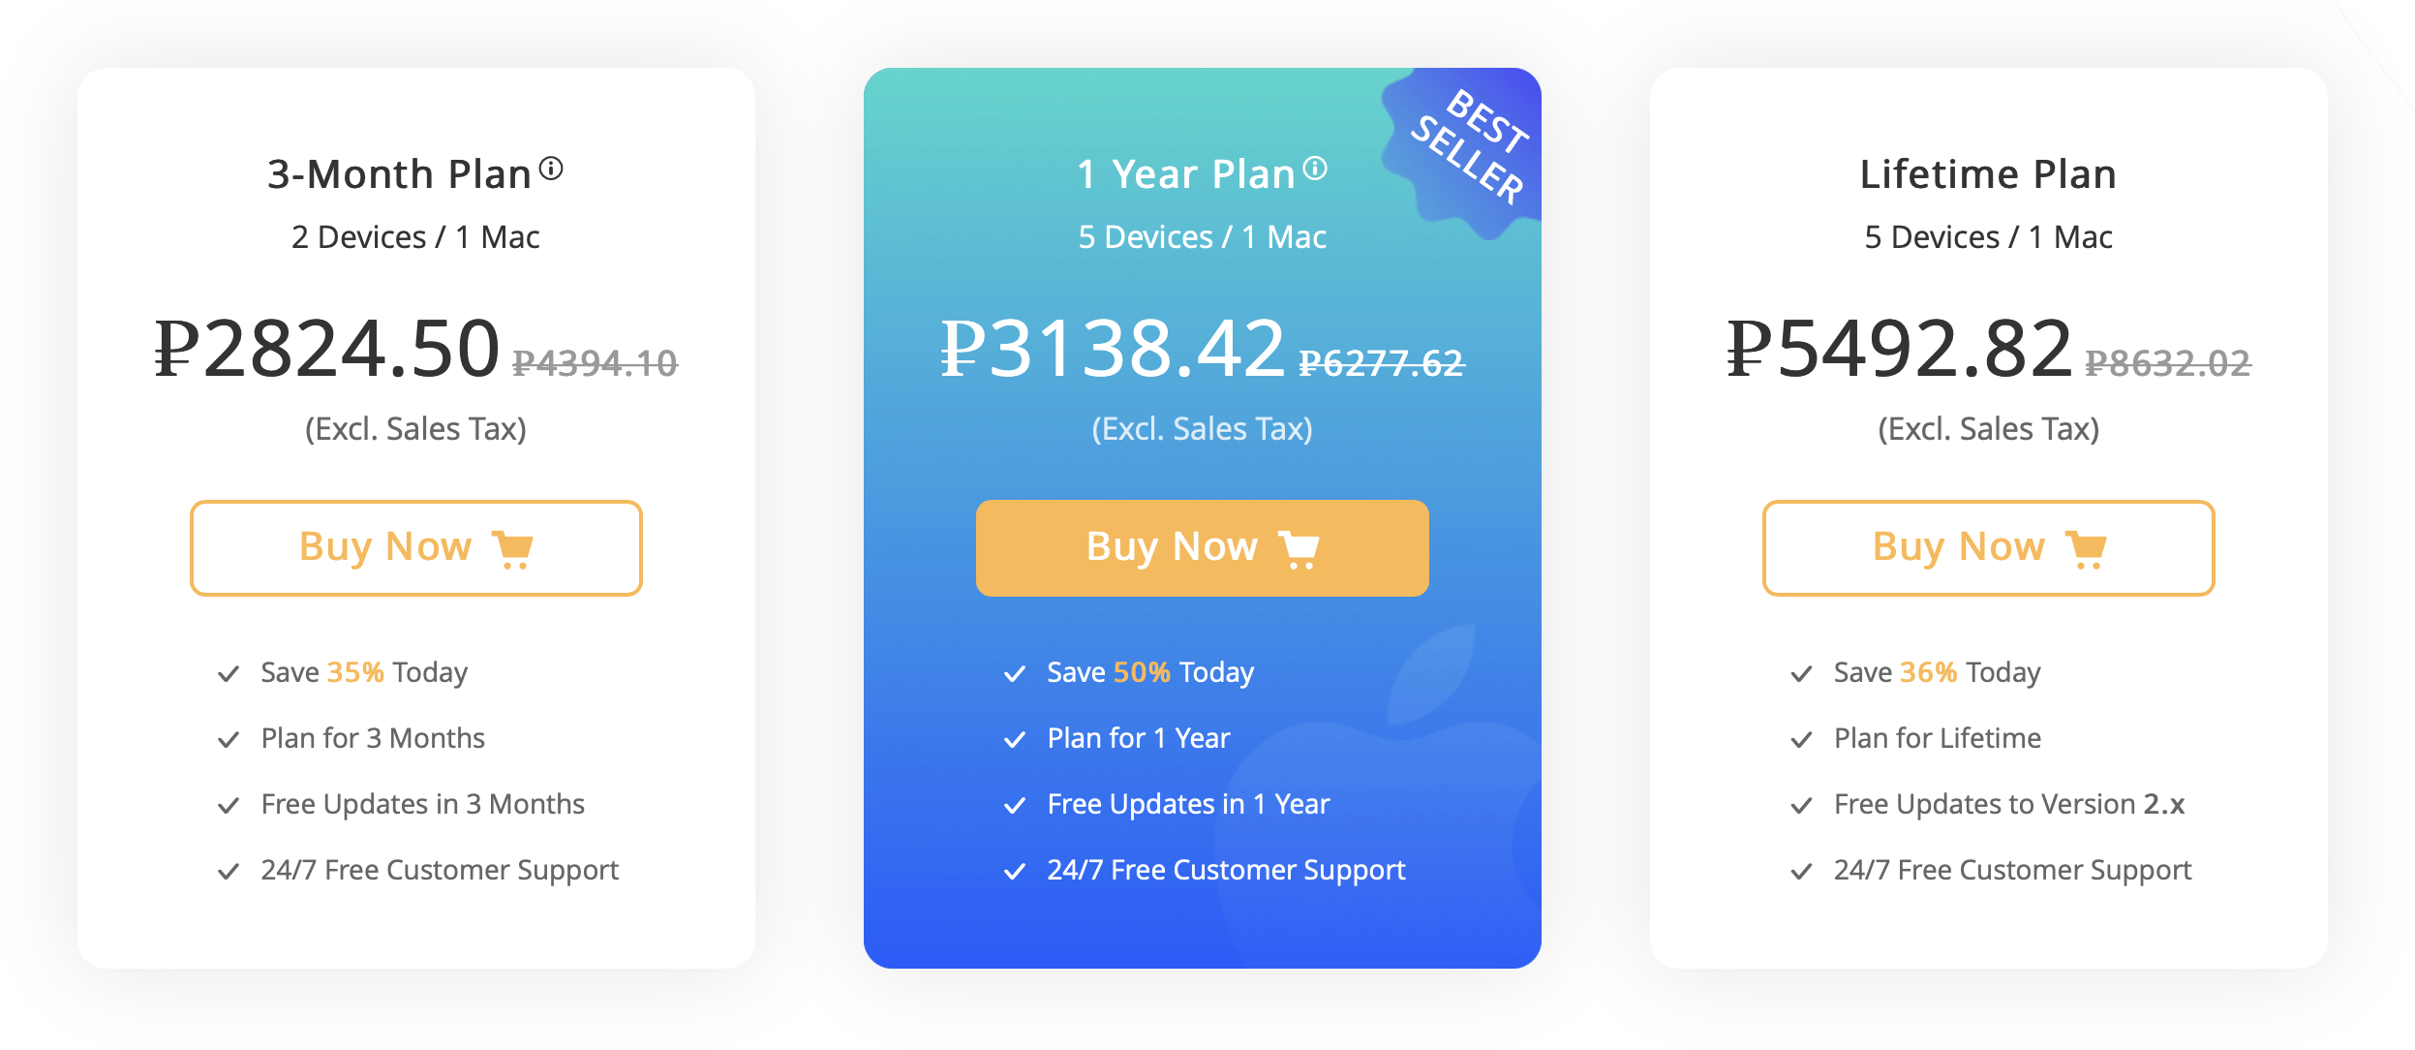Click the crossed-out ₱8632.02 original price
Viewport: 2415px width, 1050px height.
tap(2168, 363)
